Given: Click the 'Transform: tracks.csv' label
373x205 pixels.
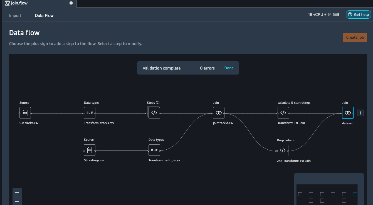Looking at the screenshot, I should pyautogui.click(x=99, y=123).
